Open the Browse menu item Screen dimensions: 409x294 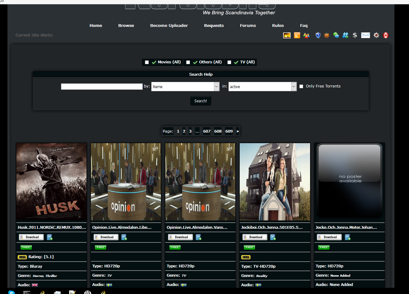pyautogui.click(x=126, y=26)
